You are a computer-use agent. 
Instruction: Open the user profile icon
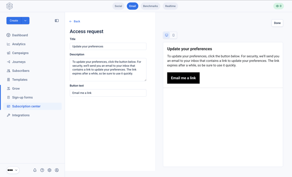click(x=57, y=170)
